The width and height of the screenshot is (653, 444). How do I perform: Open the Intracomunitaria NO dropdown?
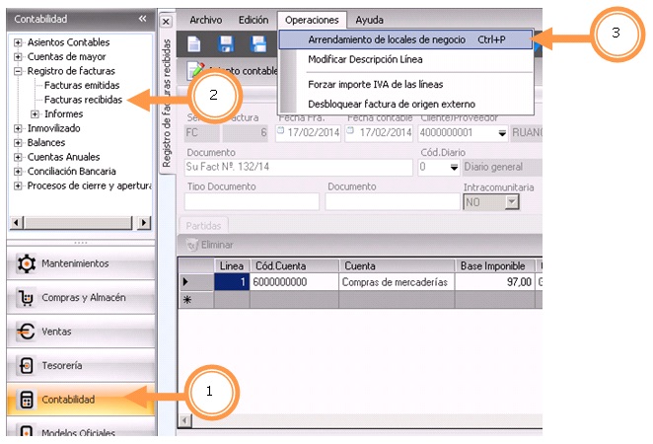512,201
